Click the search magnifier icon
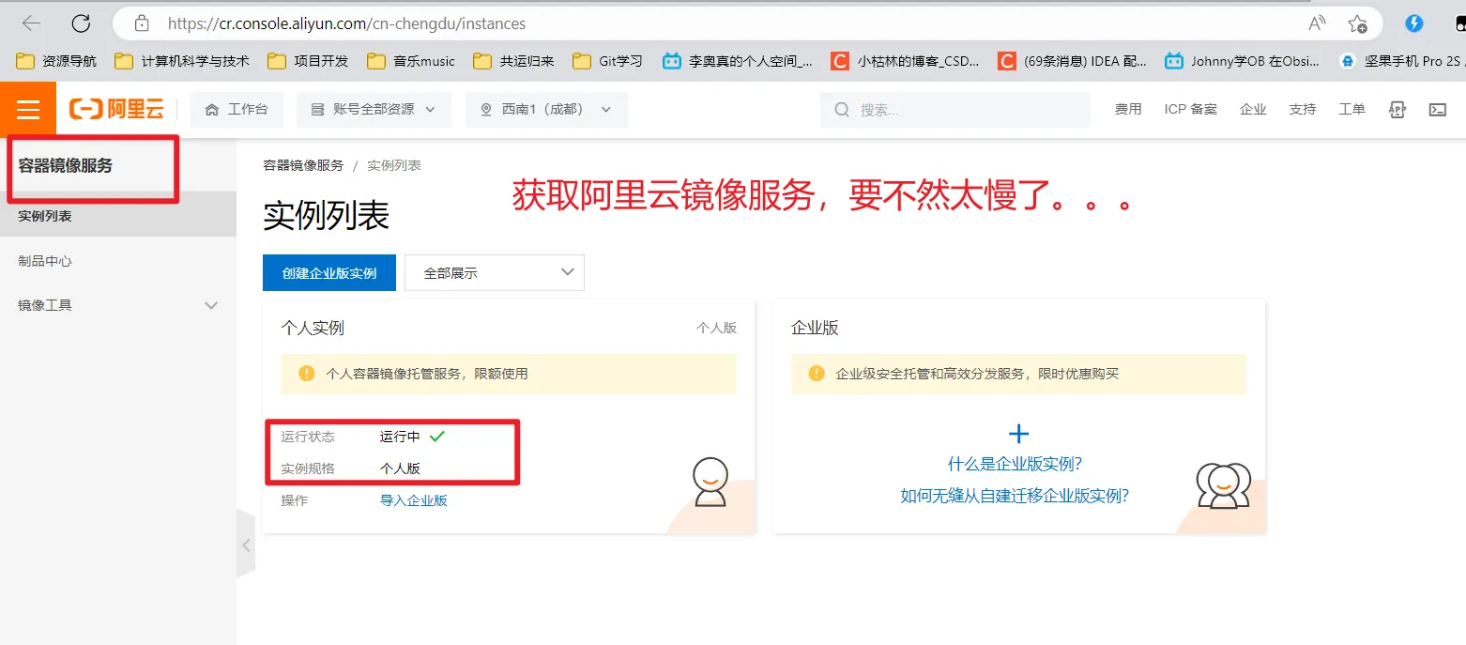 [x=842, y=110]
